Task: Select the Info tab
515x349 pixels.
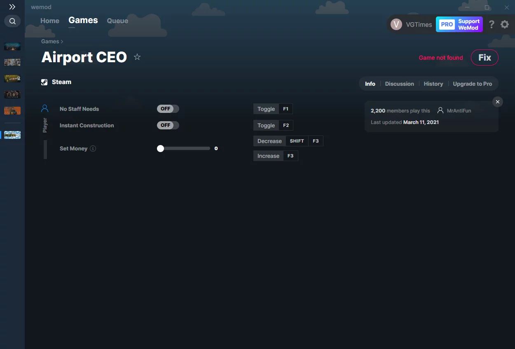Action: [x=370, y=84]
